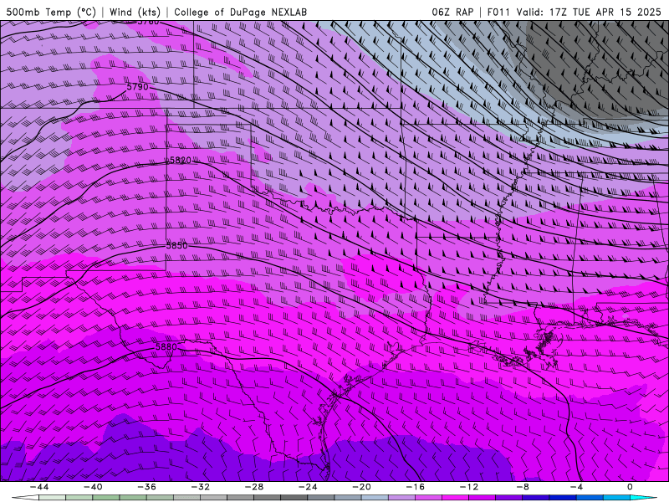Click the Valid: 17Z TUE APR 15 2025 text
Screen dimensions: 669x502
589,12
